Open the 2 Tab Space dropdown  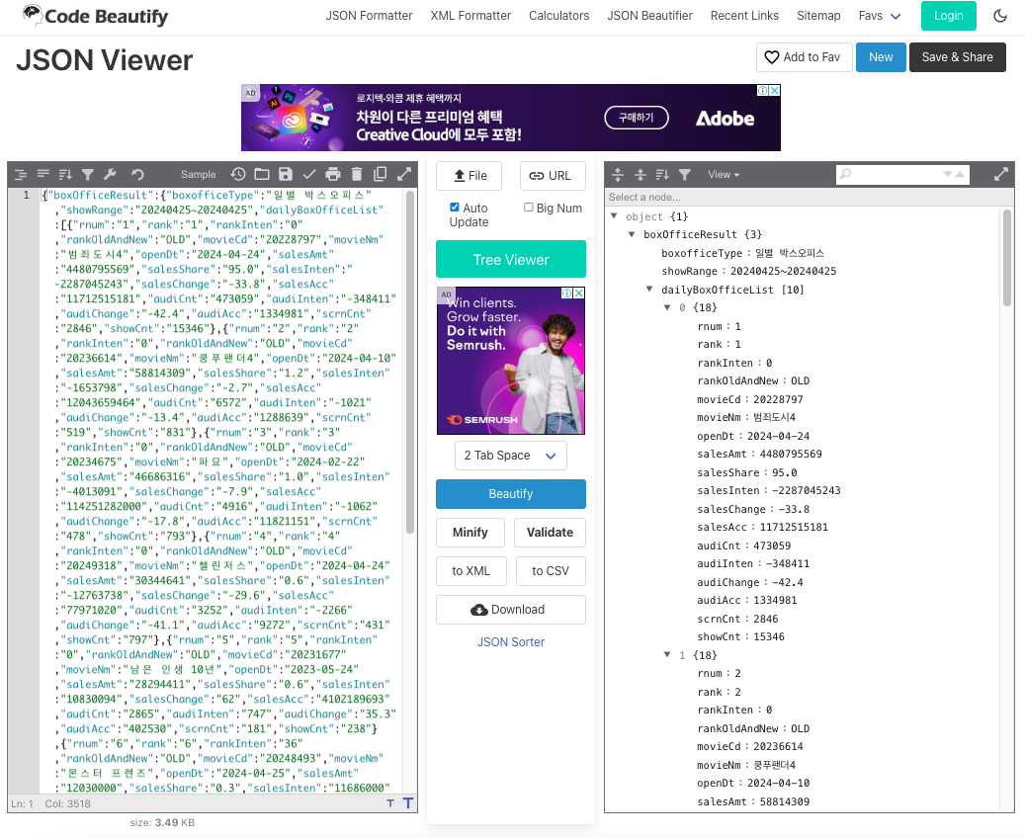tap(511, 456)
